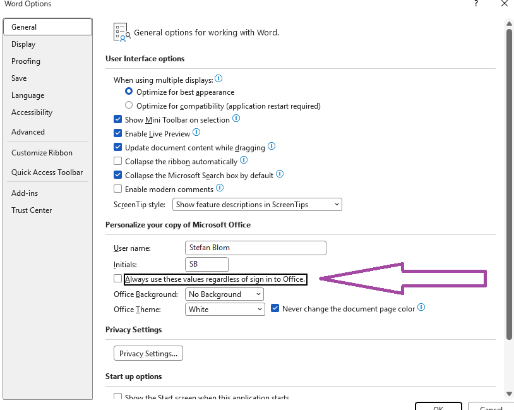Check Show the Start screen checkbox
Image resolution: width=514 pixels, height=410 pixels.
coord(117,397)
